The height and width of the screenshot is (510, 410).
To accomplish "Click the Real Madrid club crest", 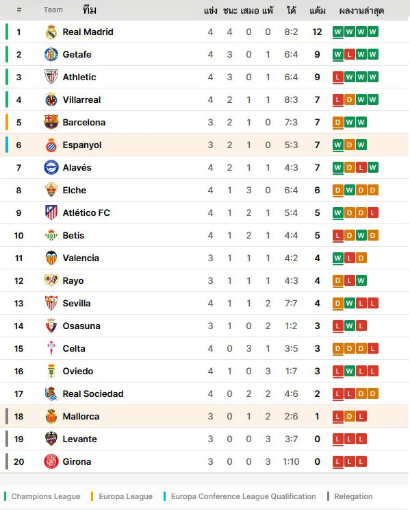I will 51,32.
